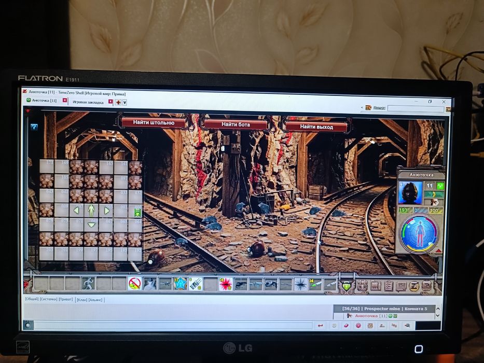
Task: Move down with the minimap down arrow
Action: 91,225
